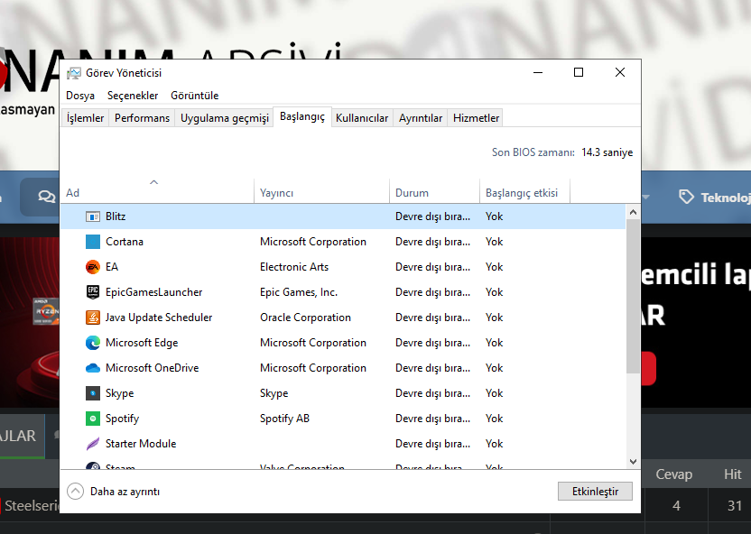The width and height of the screenshot is (751, 534).
Task: Select the Skype entry name
Action: pos(119,393)
